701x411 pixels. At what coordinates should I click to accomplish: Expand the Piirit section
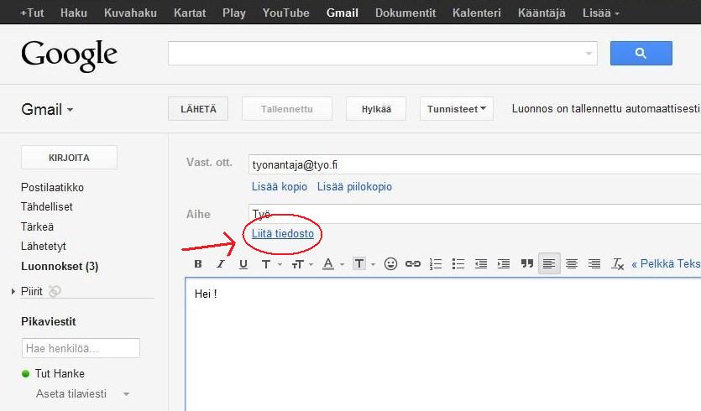pos(13,292)
